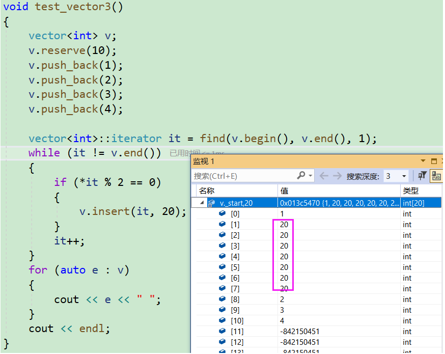
Task: Click the search magnifier icon in Watch 1
Action: click(301, 175)
